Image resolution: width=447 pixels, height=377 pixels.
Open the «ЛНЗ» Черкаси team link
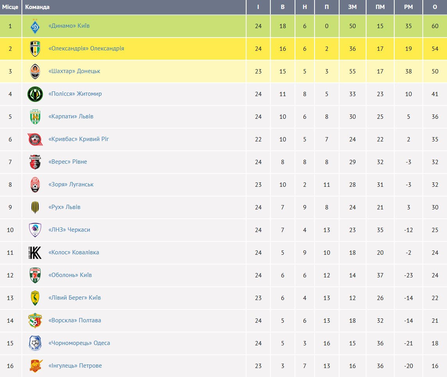click(69, 230)
